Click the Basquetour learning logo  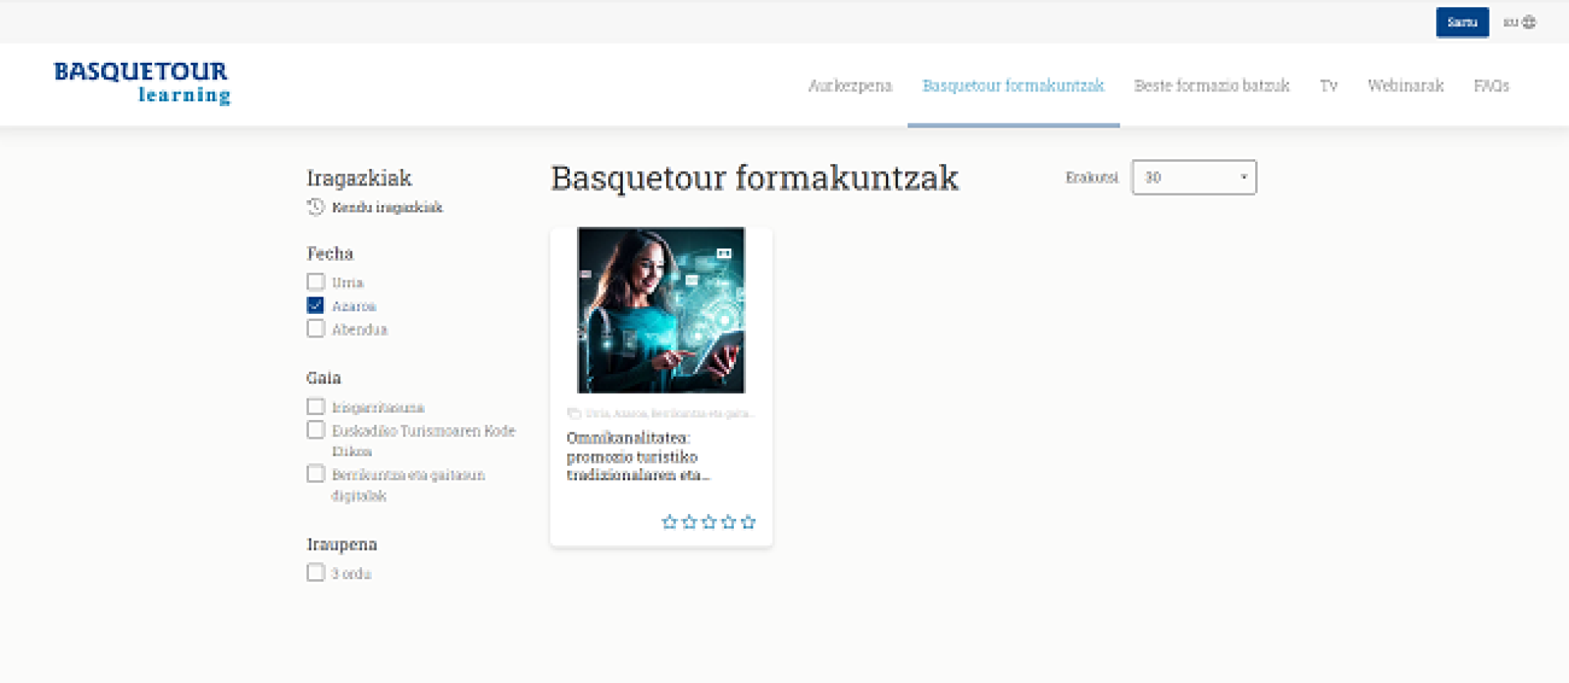click(142, 83)
